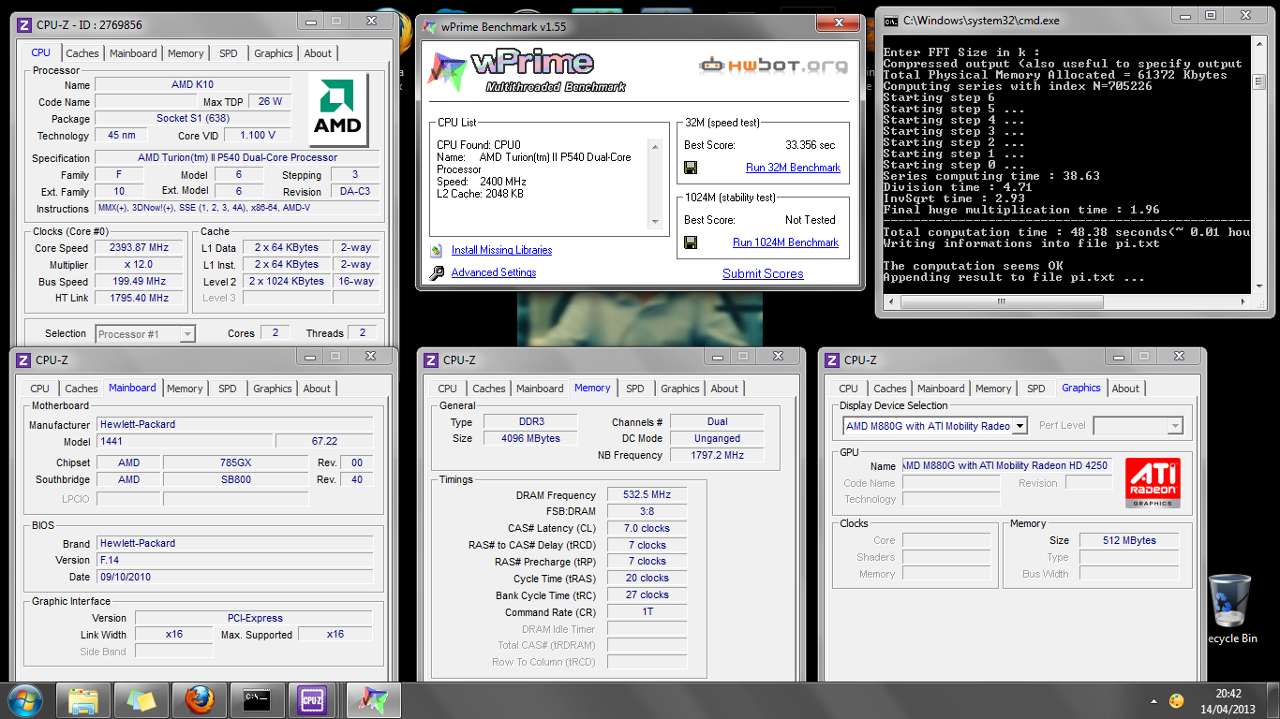This screenshot has width=1280, height=719.
Task: Click the Command Rate 1T value
Action: point(647,611)
